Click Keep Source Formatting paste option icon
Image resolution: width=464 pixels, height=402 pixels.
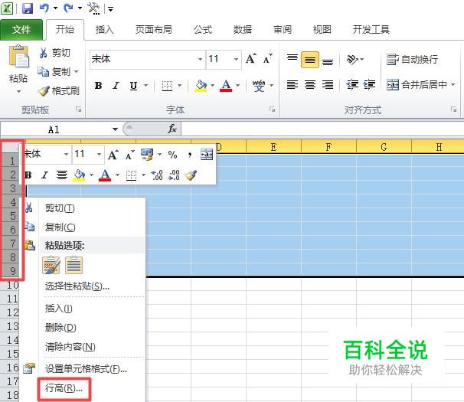pos(51,265)
